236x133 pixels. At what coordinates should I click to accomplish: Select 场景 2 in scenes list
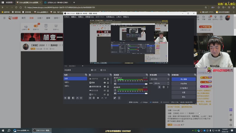75,82
